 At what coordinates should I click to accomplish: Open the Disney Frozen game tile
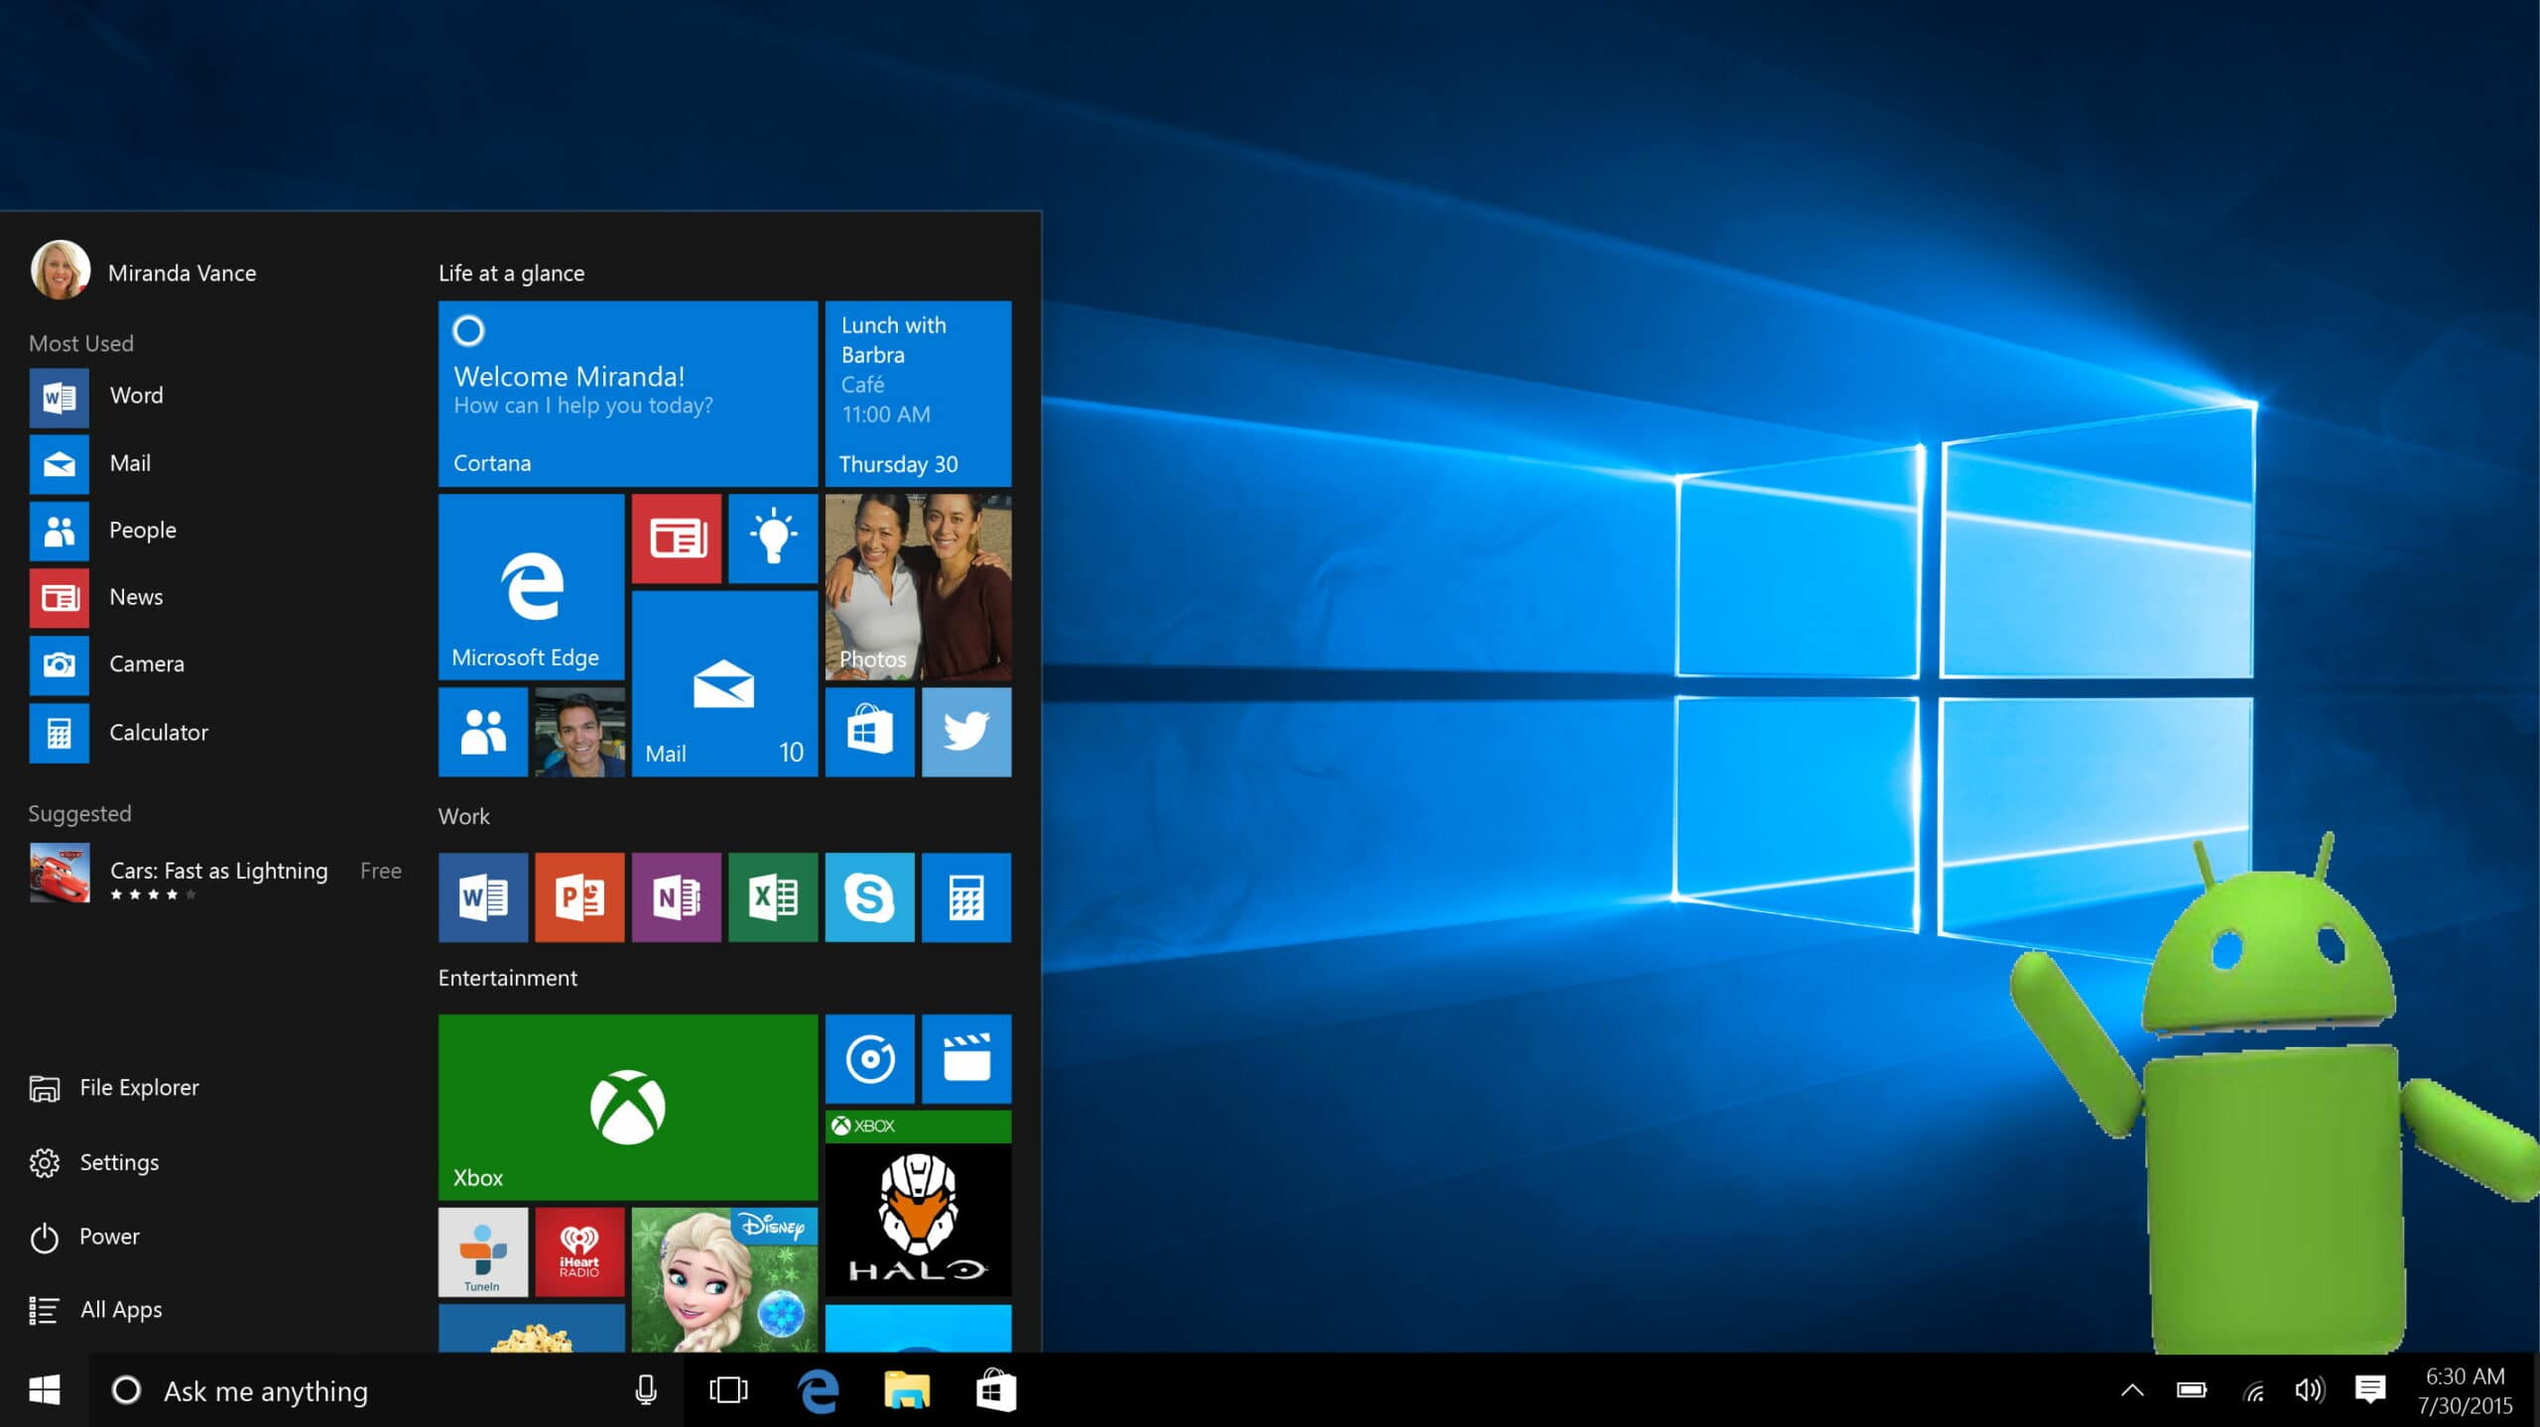[725, 1280]
